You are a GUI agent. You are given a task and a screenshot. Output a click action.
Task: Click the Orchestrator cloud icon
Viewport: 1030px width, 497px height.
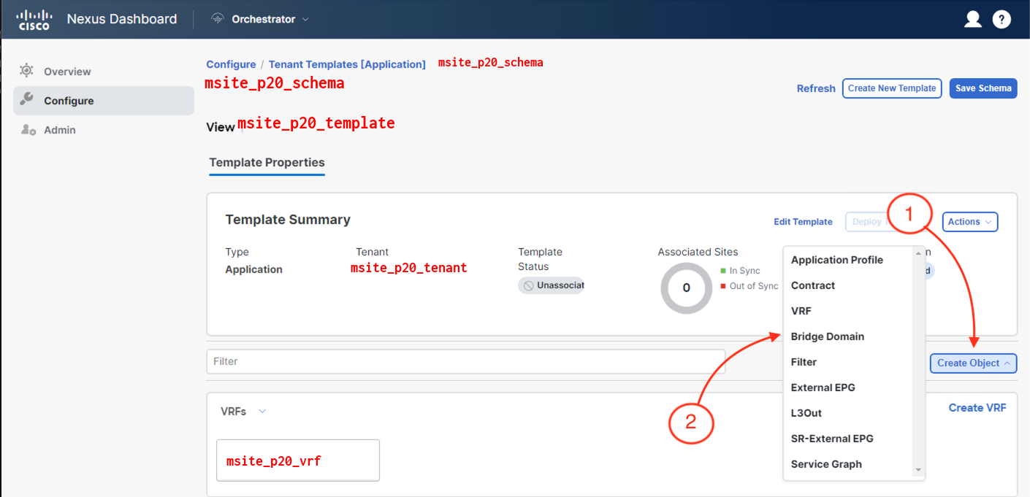pyautogui.click(x=217, y=19)
